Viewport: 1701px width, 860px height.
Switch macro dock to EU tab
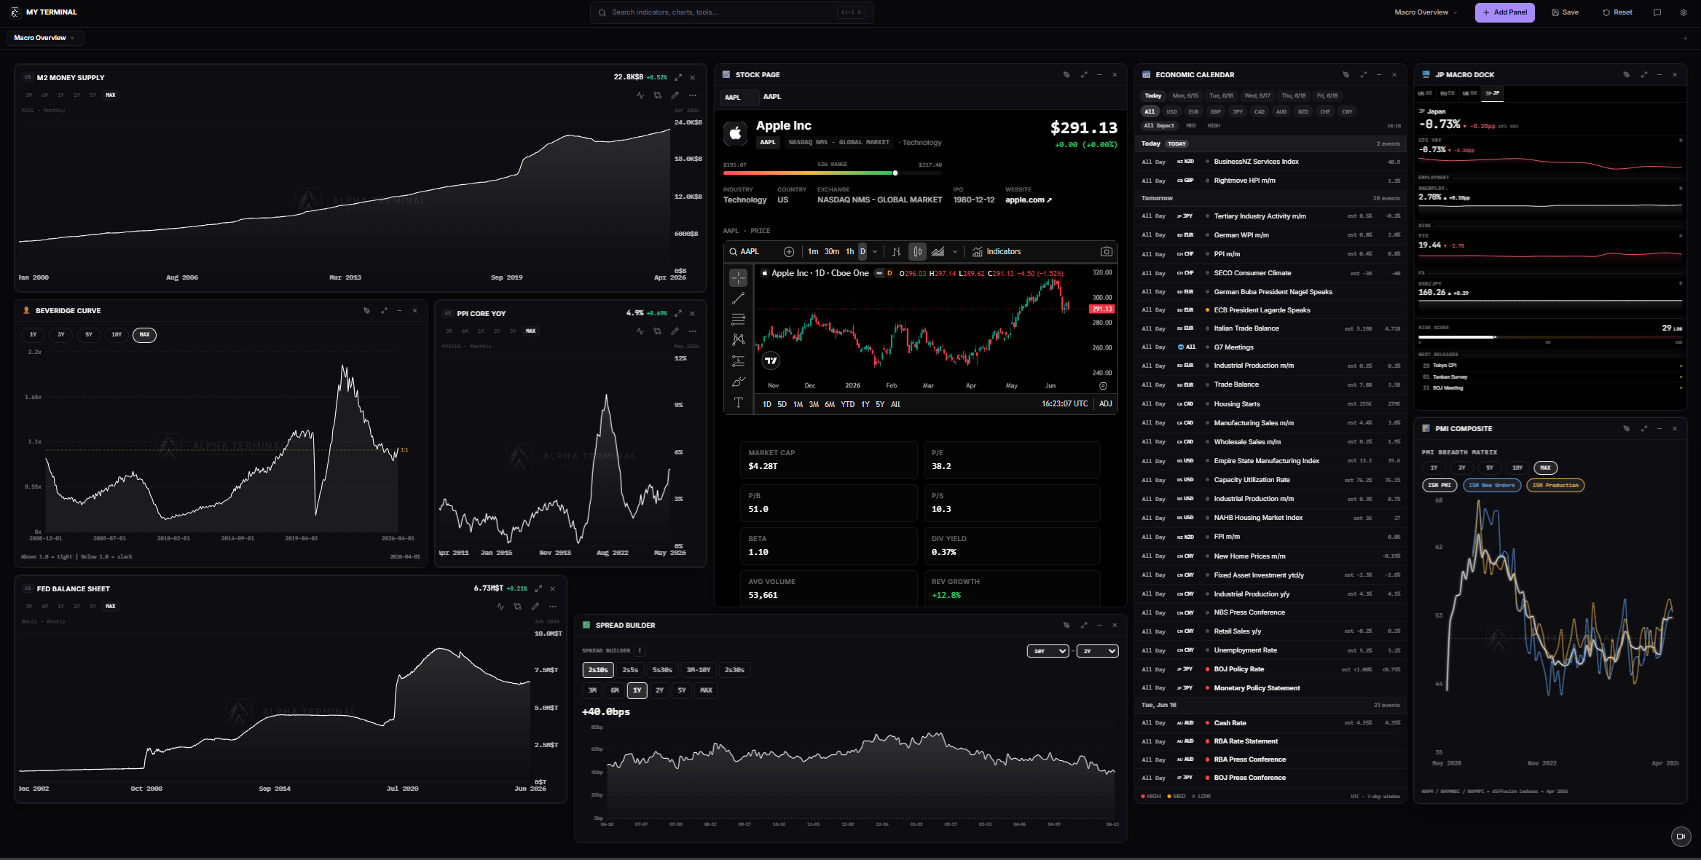[1447, 93]
